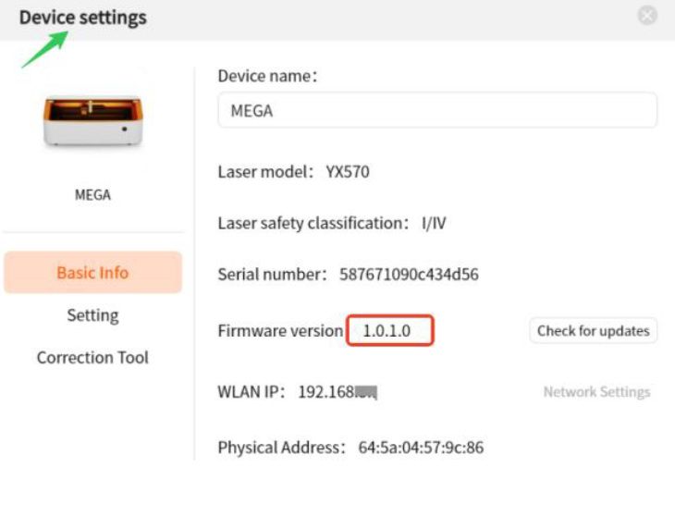Click the Laser model YX570 value
675x516 pixels.
[348, 172]
